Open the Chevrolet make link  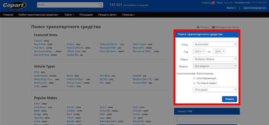pos(105,111)
